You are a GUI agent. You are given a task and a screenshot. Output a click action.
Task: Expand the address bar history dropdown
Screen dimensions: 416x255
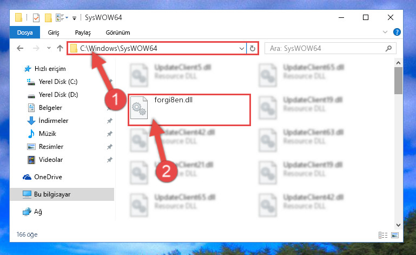click(242, 48)
